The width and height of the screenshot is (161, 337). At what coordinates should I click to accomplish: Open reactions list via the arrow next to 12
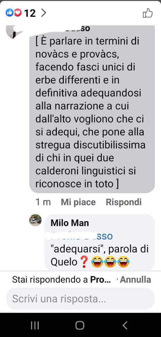pyautogui.click(x=44, y=13)
